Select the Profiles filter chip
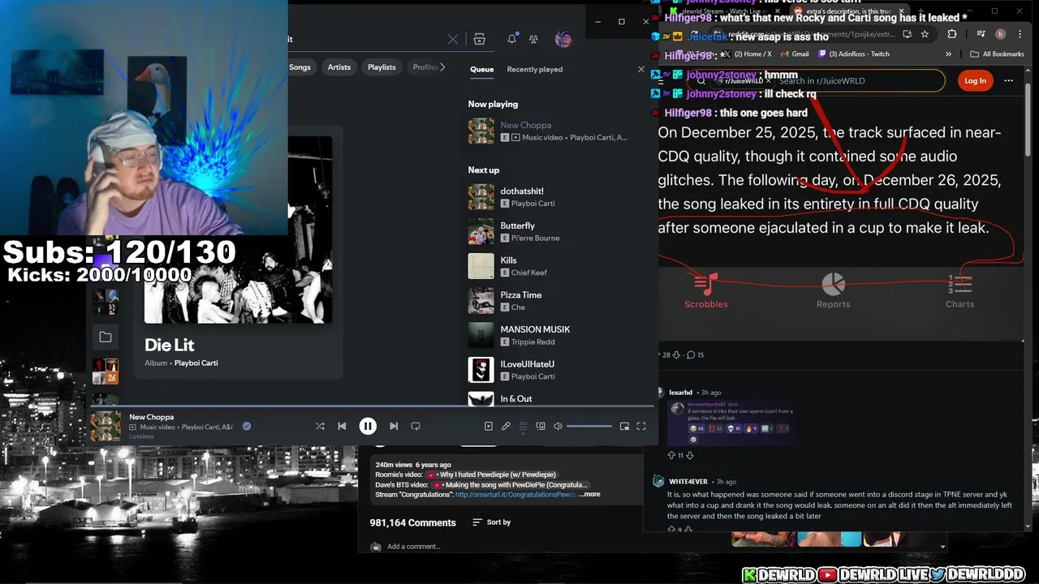This screenshot has height=584, width=1039. click(425, 67)
